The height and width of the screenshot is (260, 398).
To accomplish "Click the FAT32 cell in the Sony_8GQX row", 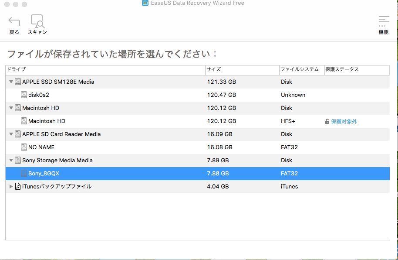I will 290,174.
